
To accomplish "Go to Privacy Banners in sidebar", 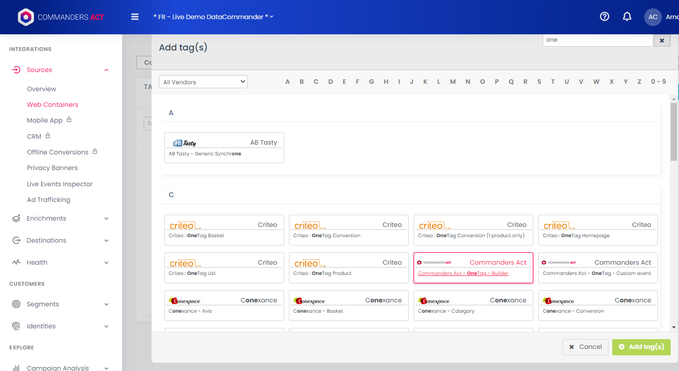I will (52, 168).
